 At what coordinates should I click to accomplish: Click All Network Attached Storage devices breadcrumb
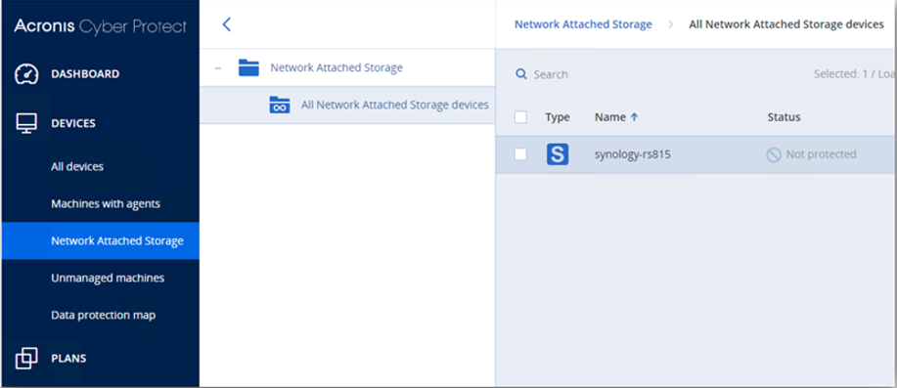(786, 24)
